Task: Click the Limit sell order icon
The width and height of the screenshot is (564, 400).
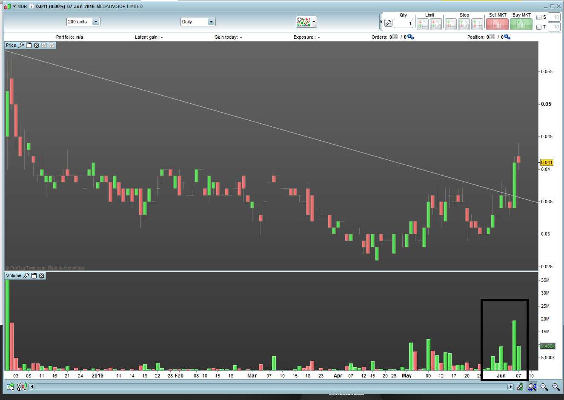Action: click(x=436, y=24)
